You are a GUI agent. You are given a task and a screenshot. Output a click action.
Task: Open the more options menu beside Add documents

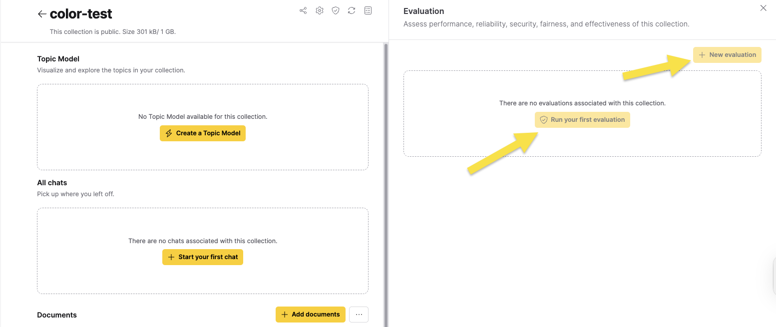359,314
